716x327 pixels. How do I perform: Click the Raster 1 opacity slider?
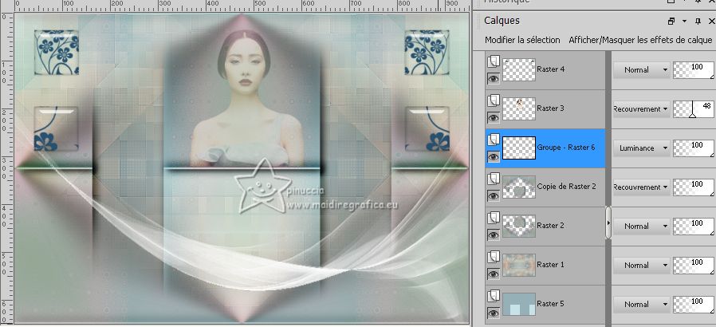(694, 266)
